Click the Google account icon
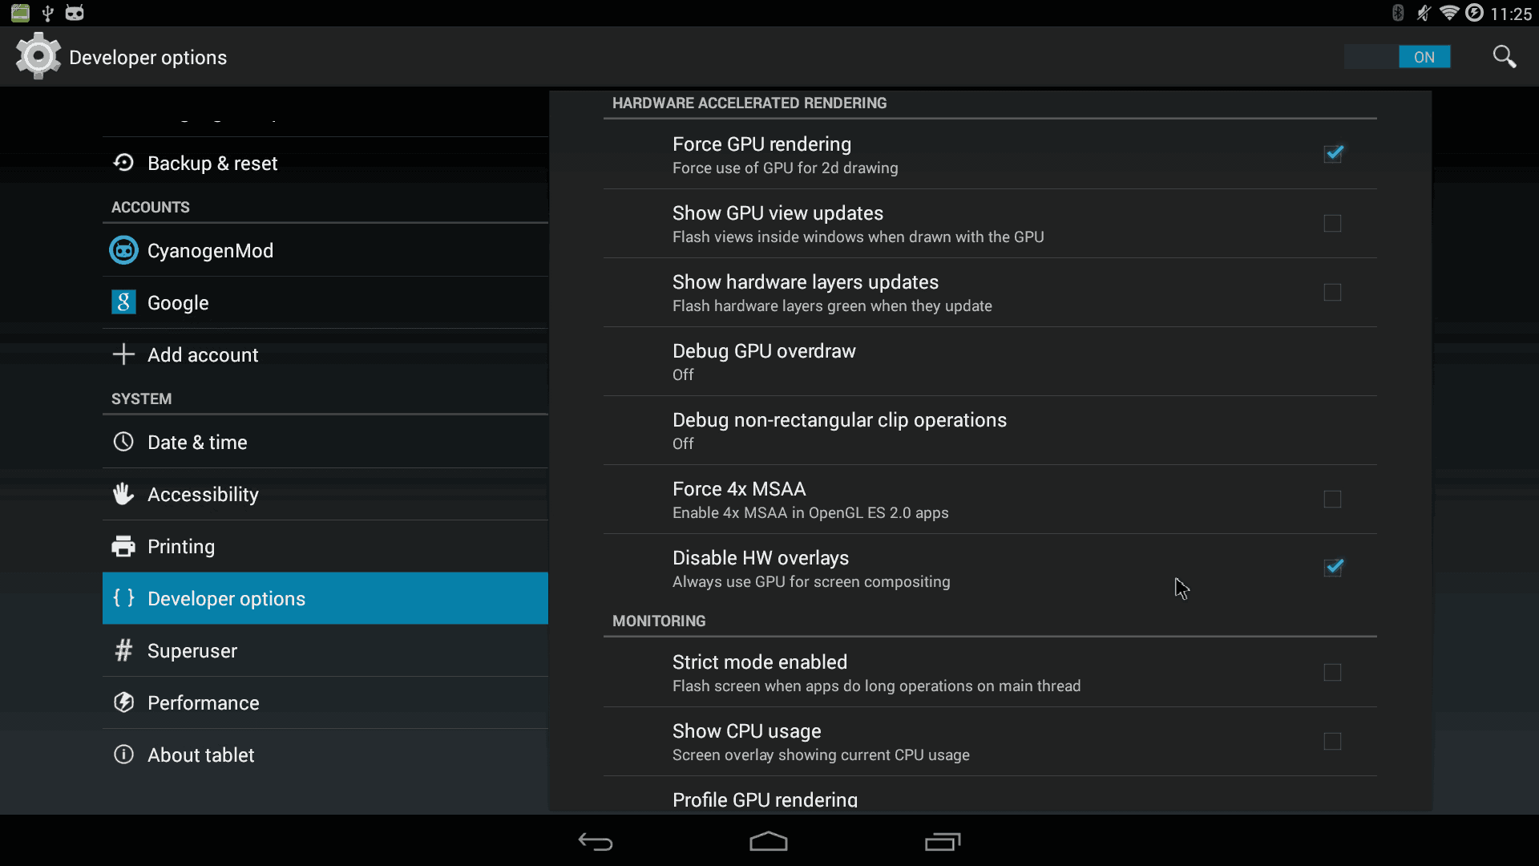Image resolution: width=1539 pixels, height=866 pixels. point(123,301)
